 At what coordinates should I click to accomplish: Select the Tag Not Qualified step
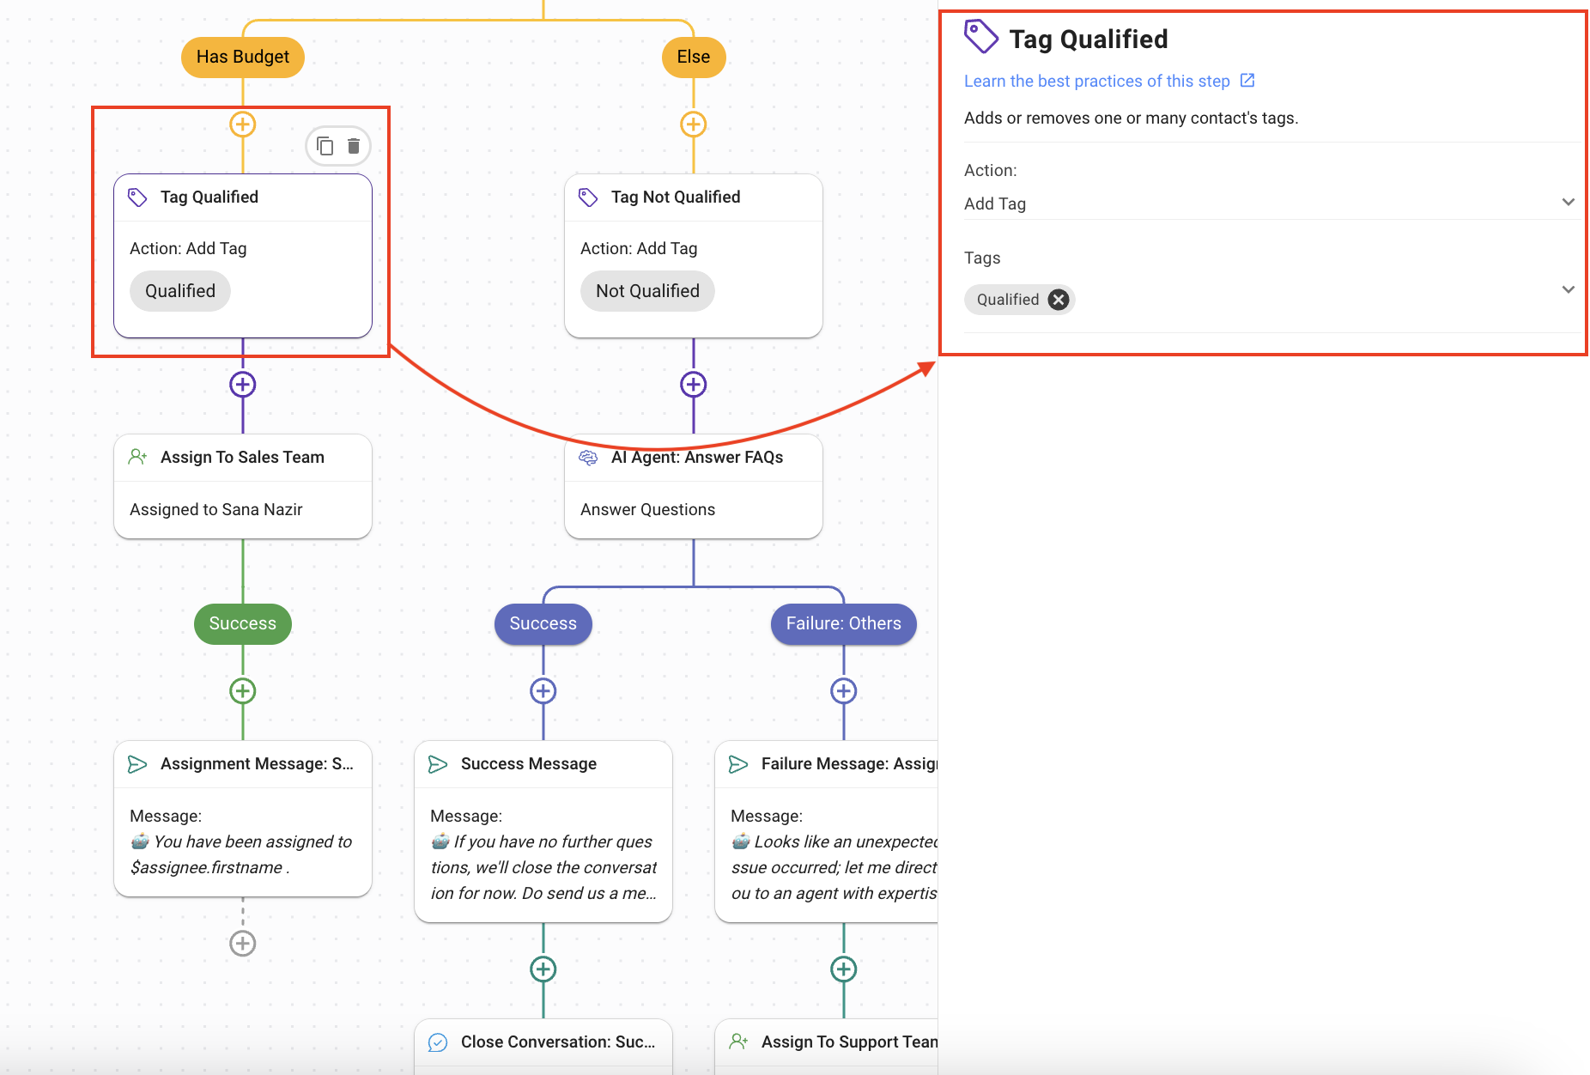pyautogui.click(x=694, y=255)
